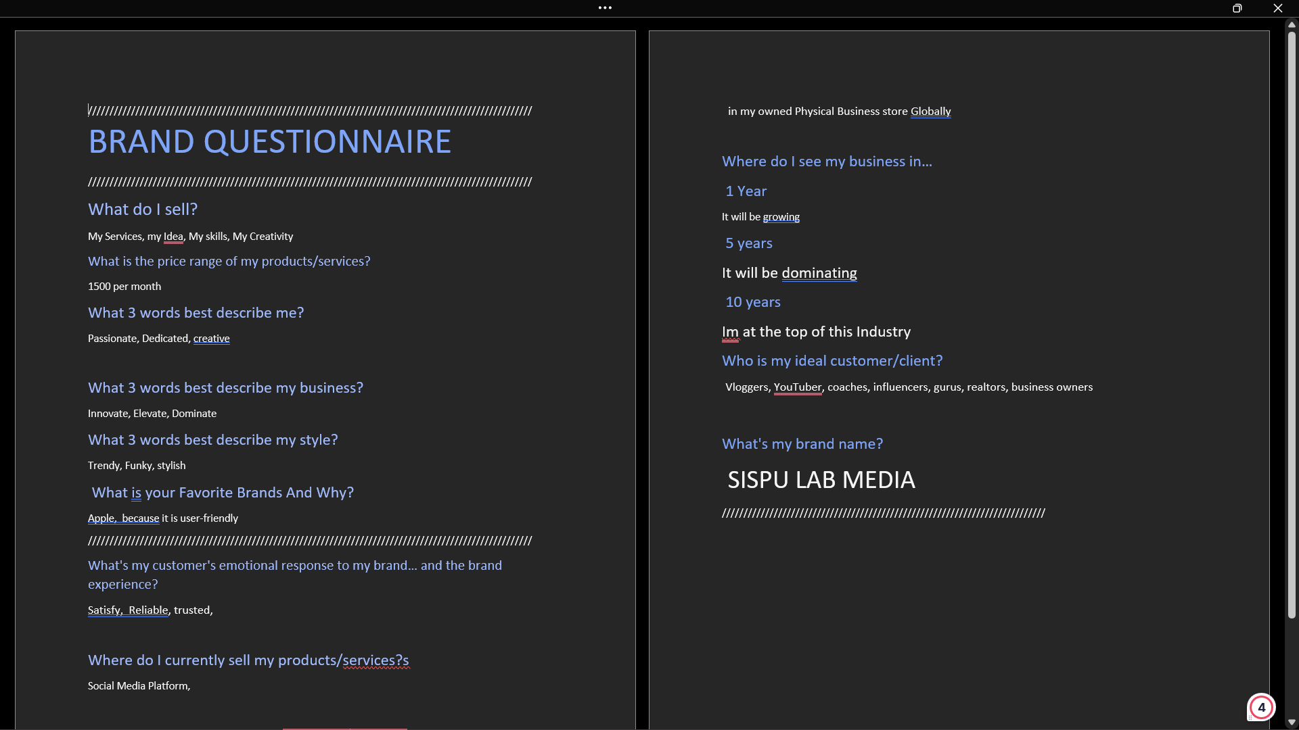Click the restore down window button
1299x730 pixels.
[x=1237, y=8]
